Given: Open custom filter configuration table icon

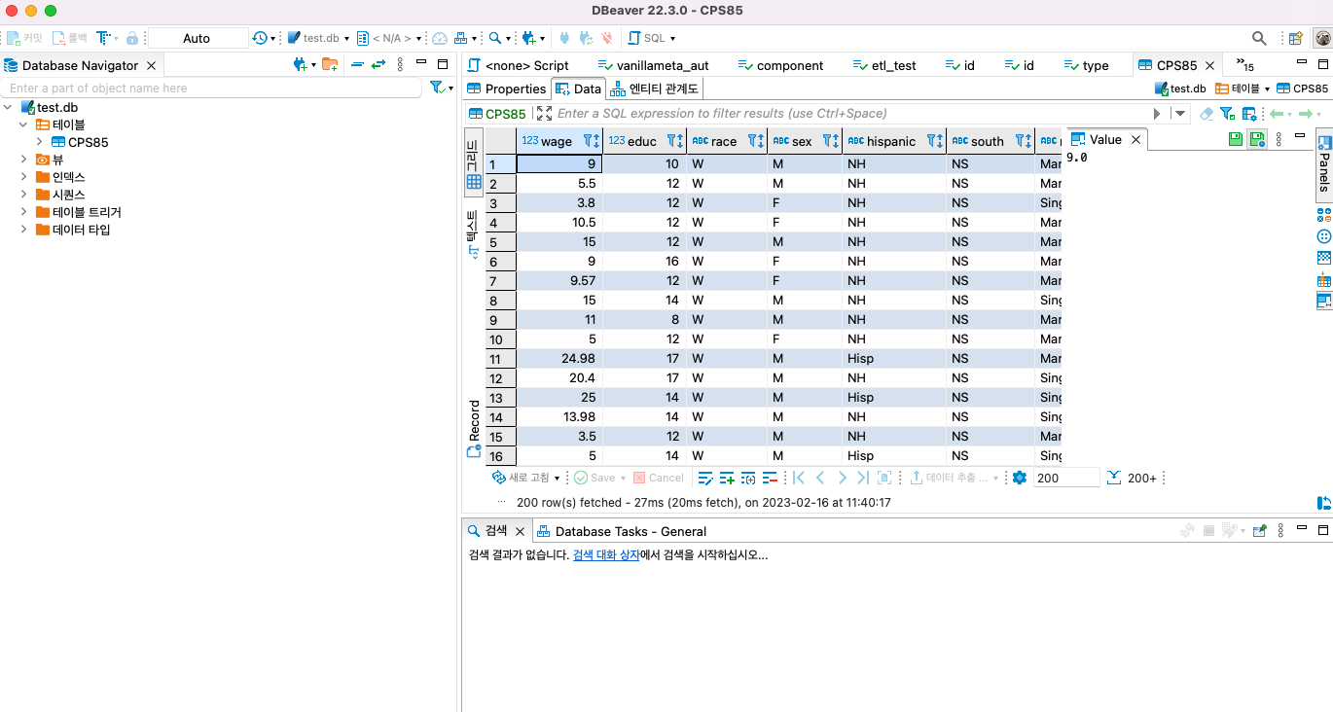Looking at the screenshot, I should coord(1249,114).
